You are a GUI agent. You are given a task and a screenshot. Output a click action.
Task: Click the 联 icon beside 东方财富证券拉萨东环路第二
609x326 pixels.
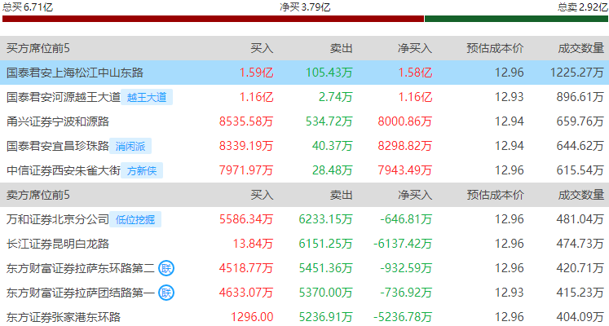(166, 268)
